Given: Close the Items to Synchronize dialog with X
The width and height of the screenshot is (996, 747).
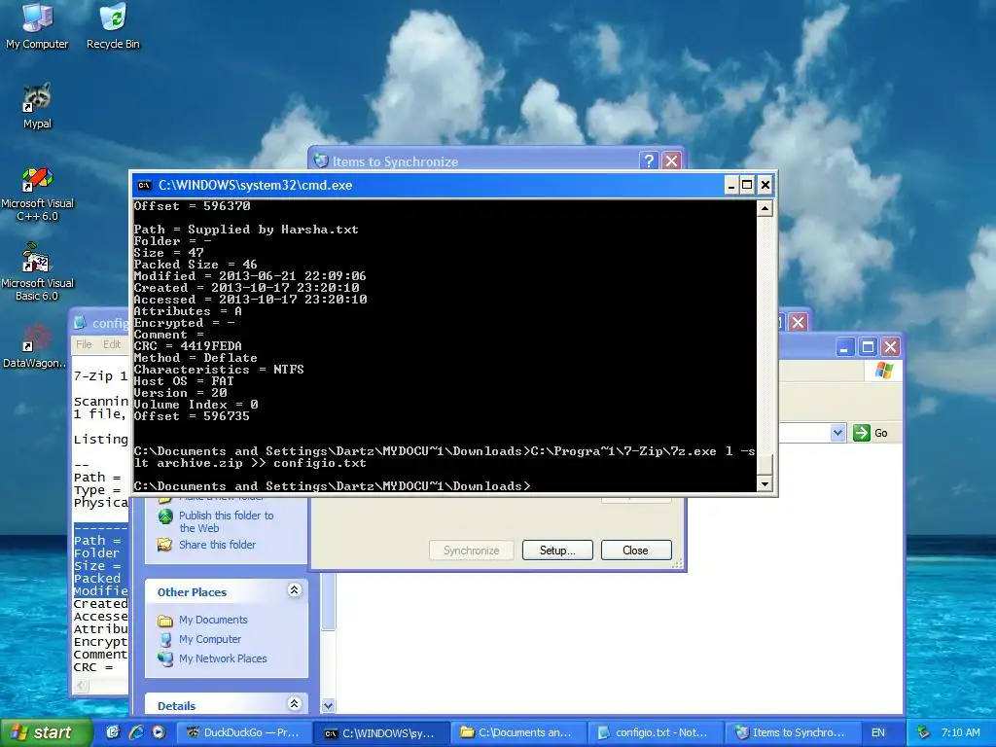Looking at the screenshot, I should click(x=671, y=160).
